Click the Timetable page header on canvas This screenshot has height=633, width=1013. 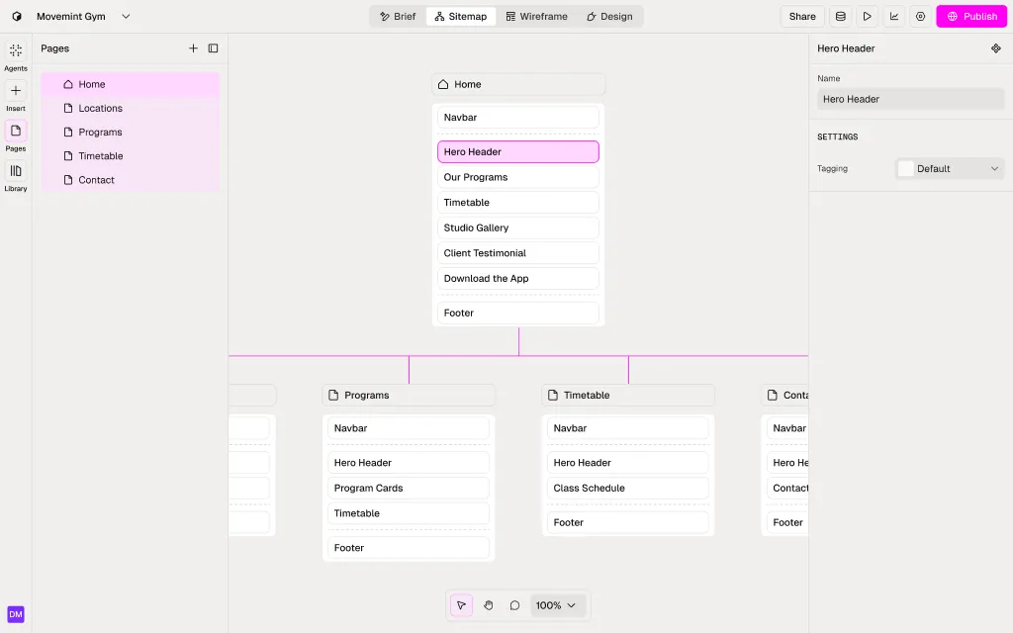click(x=628, y=395)
